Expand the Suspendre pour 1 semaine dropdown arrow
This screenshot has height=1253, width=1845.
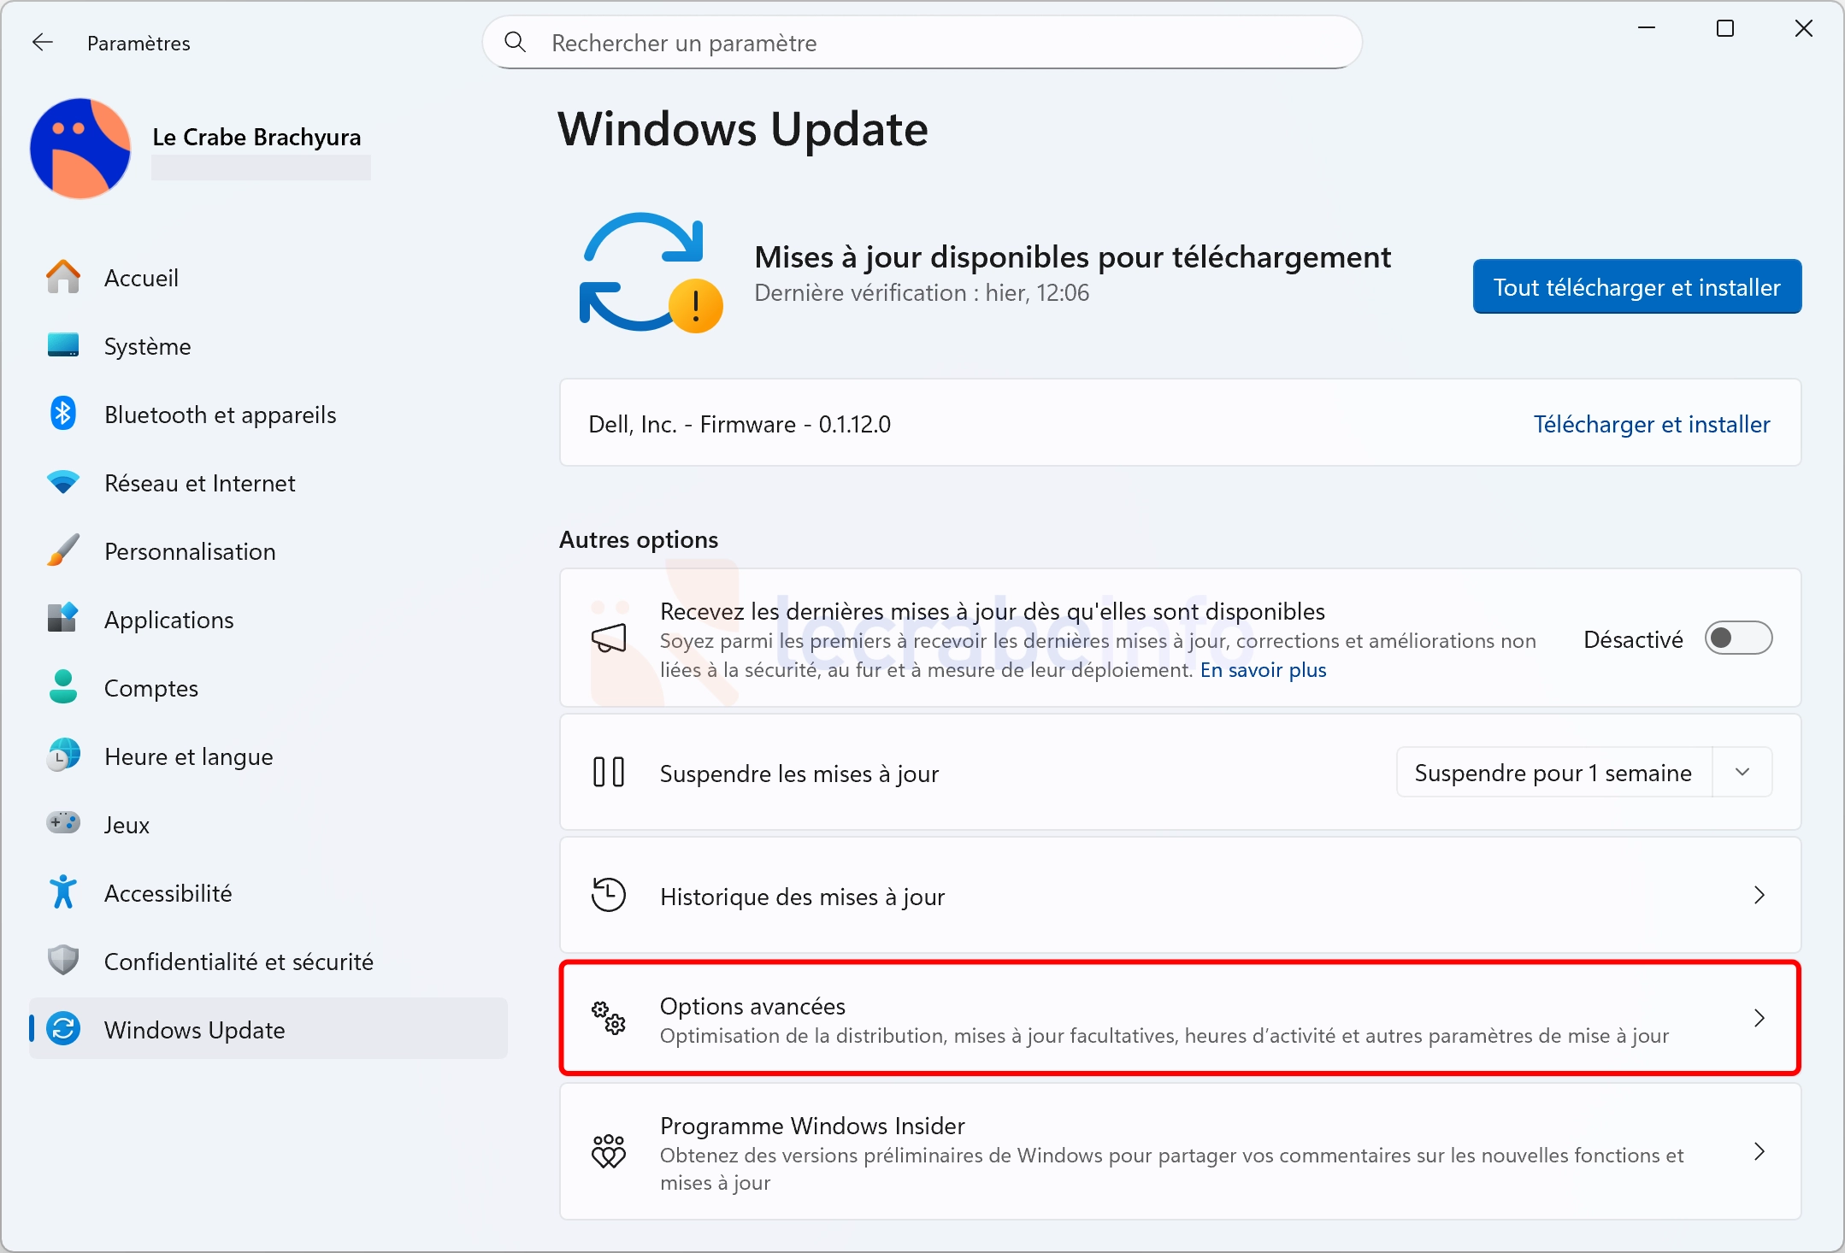[x=1742, y=773]
